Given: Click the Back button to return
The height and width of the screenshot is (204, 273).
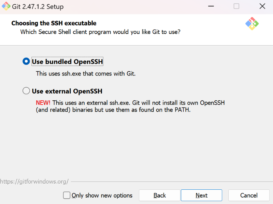Looking at the screenshot, I should (x=159, y=195).
